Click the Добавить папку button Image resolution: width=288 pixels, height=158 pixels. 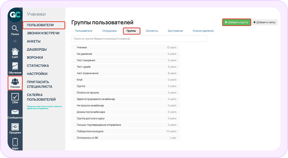pyautogui.click(x=264, y=22)
